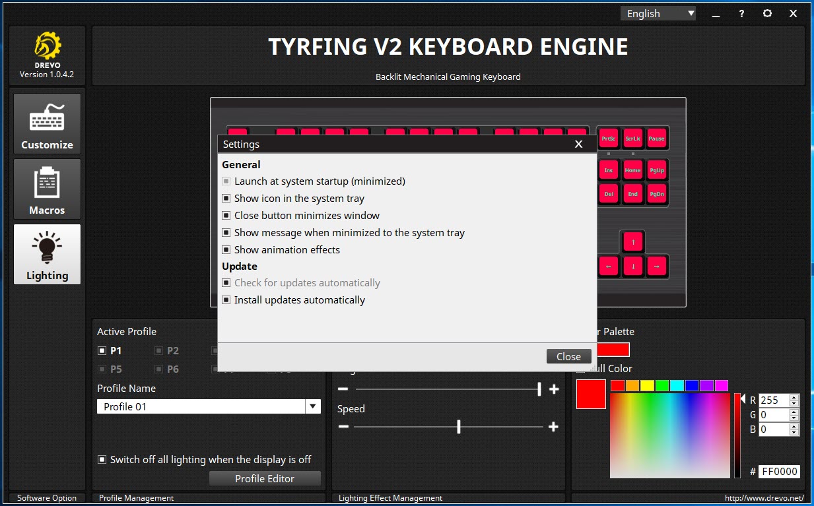Expand the Profile Name dropdown arrow

[x=313, y=406]
